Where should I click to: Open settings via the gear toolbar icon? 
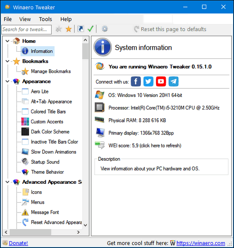click(x=104, y=29)
